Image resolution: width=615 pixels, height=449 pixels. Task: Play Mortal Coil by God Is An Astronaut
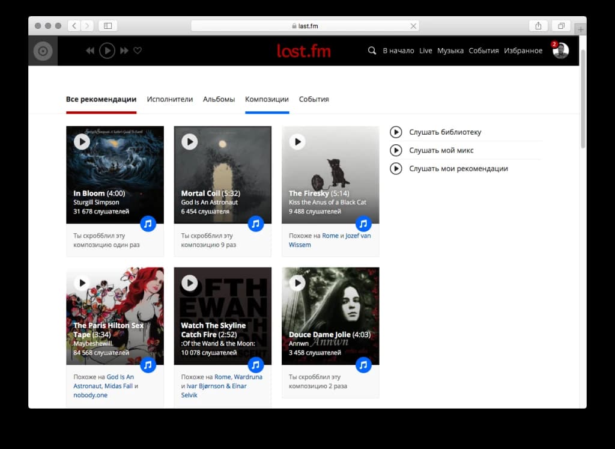pos(190,141)
